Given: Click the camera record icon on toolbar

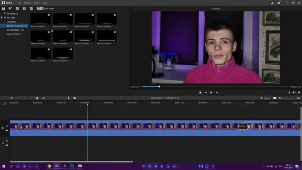Looking at the screenshot, I should pyautogui.click(x=75, y=98).
